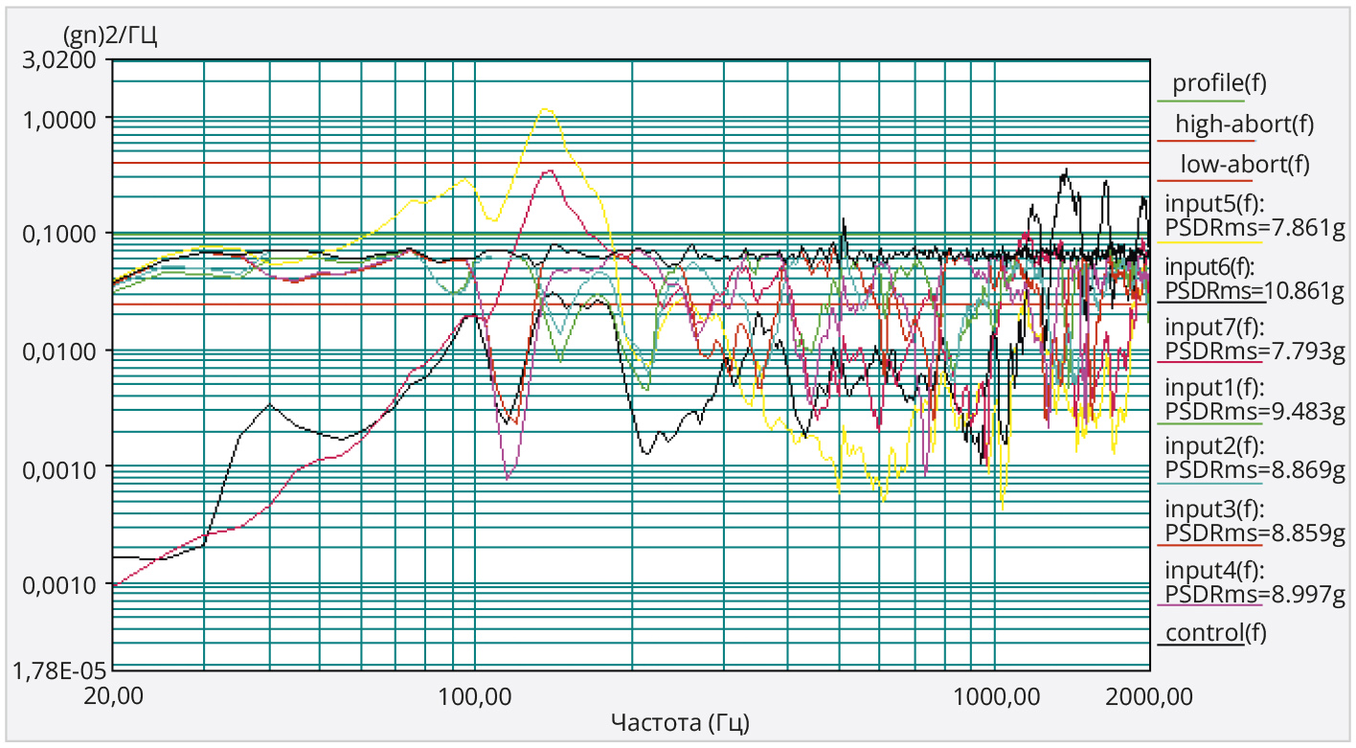The width and height of the screenshot is (1356, 748).
Task: Click the red line swatch under high-abort(f)
Action: point(1207,141)
